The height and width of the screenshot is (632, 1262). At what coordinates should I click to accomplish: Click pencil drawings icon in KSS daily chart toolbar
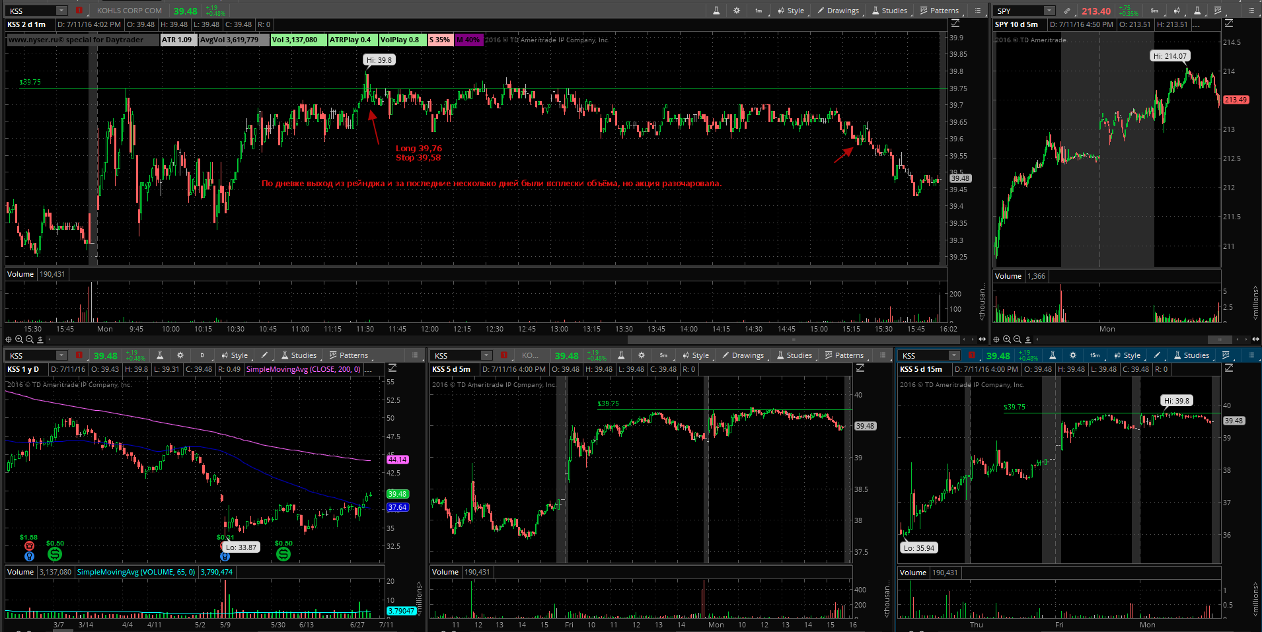tap(265, 355)
